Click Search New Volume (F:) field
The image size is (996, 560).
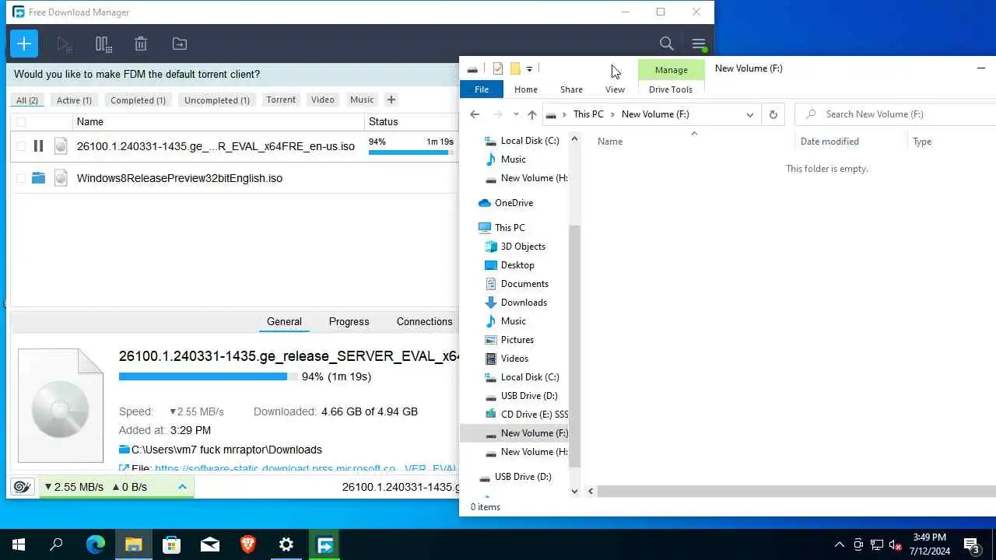click(x=895, y=114)
